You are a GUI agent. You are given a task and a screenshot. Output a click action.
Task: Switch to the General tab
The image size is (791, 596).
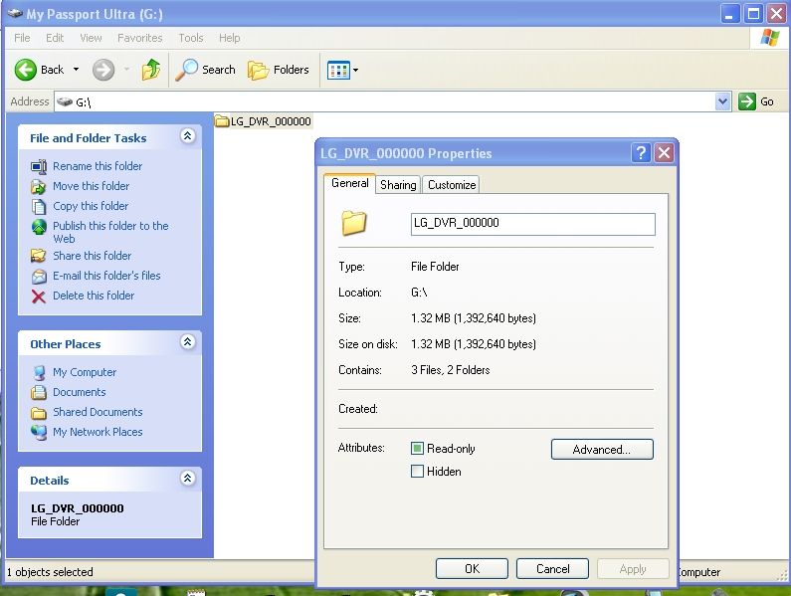349,184
